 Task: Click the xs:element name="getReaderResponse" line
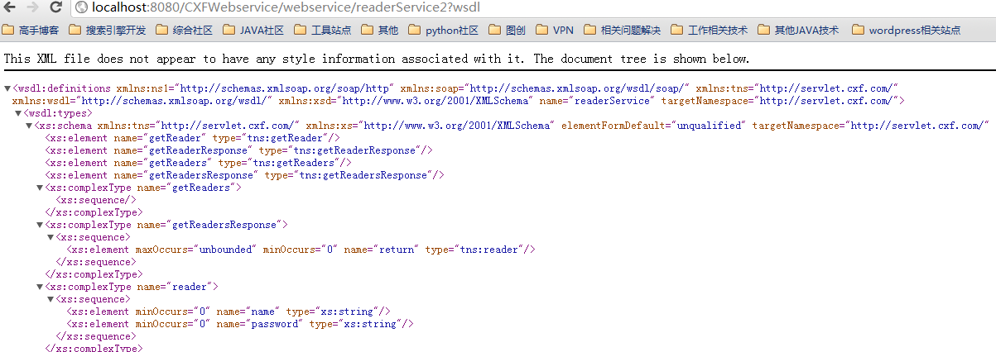(238, 150)
